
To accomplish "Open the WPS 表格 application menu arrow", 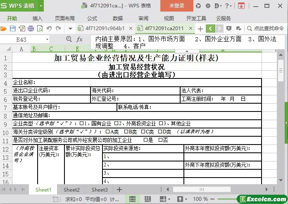I will pyautogui.click(x=41, y=6).
